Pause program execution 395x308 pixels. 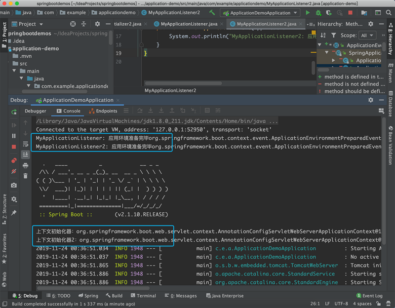tap(14, 136)
